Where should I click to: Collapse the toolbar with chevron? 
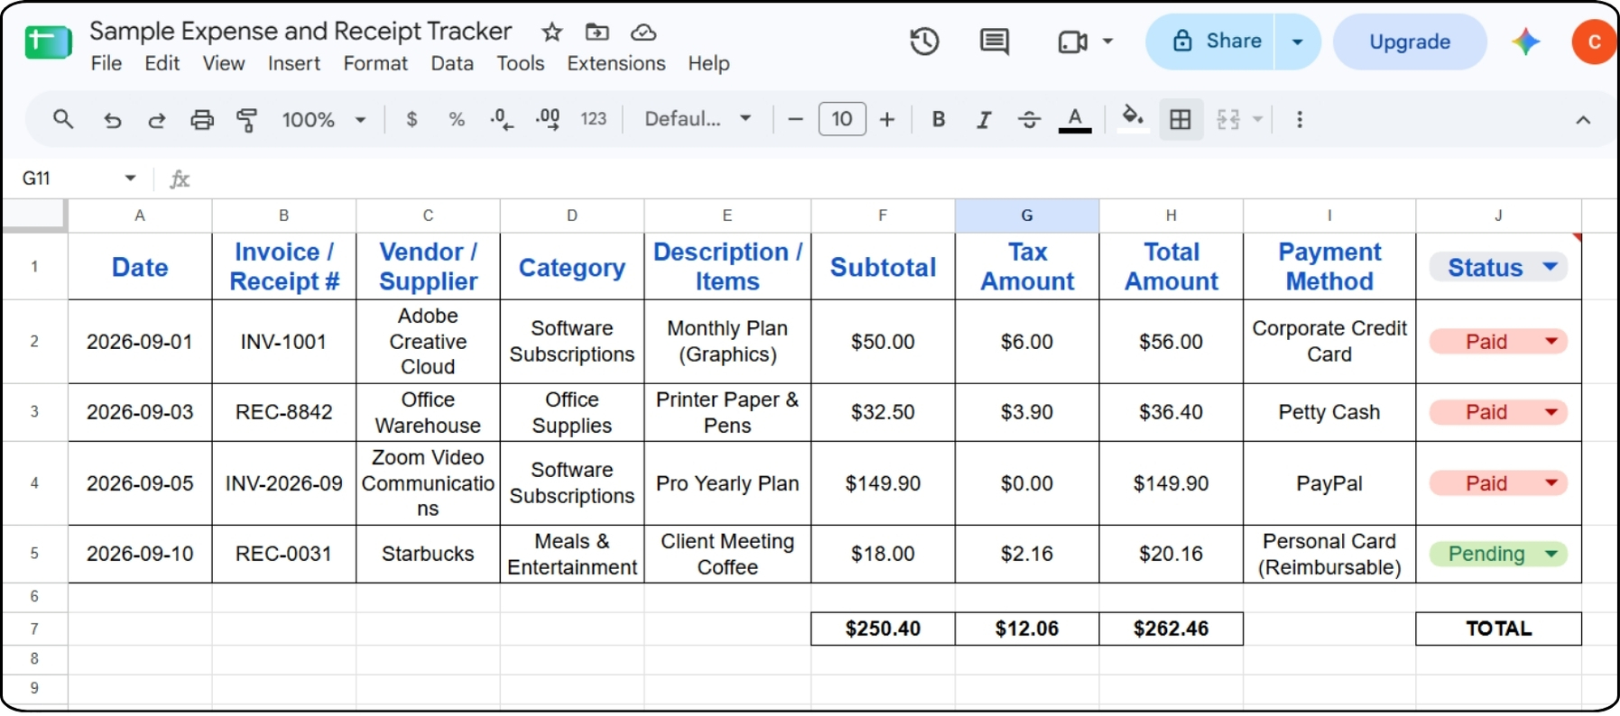pos(1583,120)
